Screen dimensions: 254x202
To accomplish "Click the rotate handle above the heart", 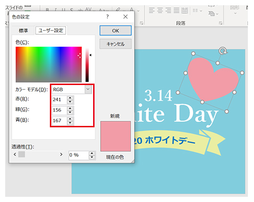I will pos(223,51).
